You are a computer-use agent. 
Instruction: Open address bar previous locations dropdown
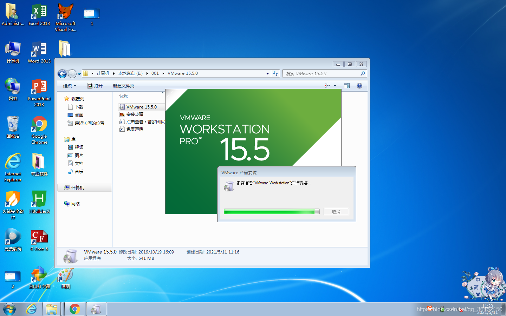[267, 73]
